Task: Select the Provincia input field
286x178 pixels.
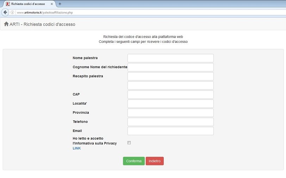Action: 170,113
